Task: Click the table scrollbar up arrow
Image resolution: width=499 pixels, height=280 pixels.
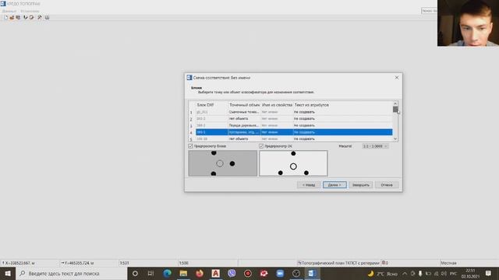Action: (x=395, y=103)
